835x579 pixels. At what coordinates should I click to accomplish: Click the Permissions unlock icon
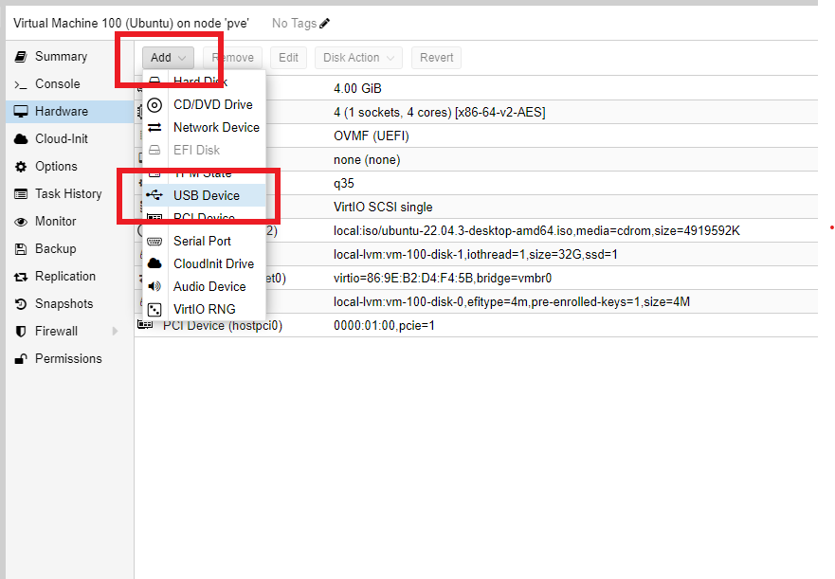(21, 359)
